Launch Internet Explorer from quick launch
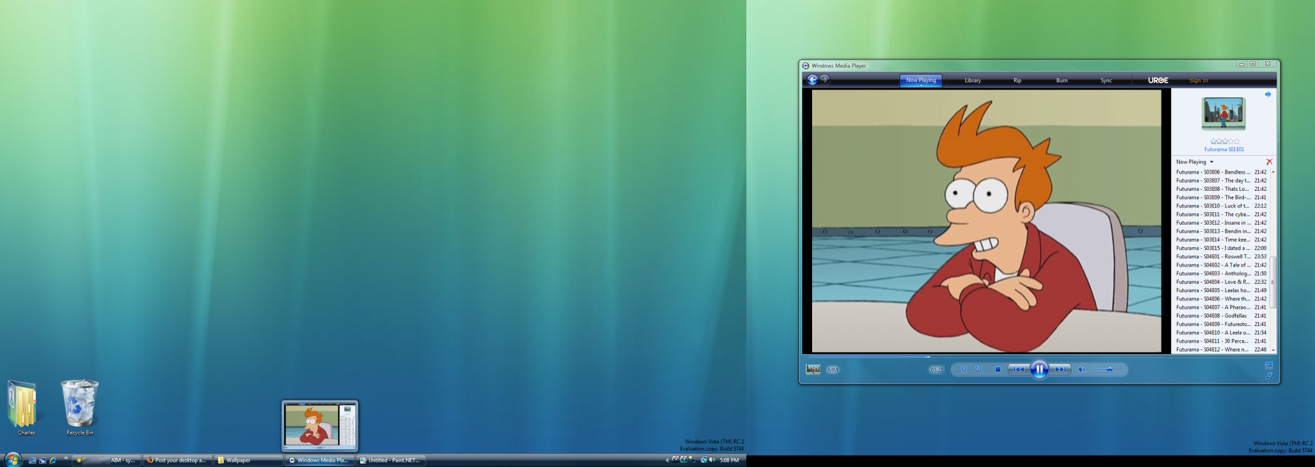 click(x=53, y=460)
